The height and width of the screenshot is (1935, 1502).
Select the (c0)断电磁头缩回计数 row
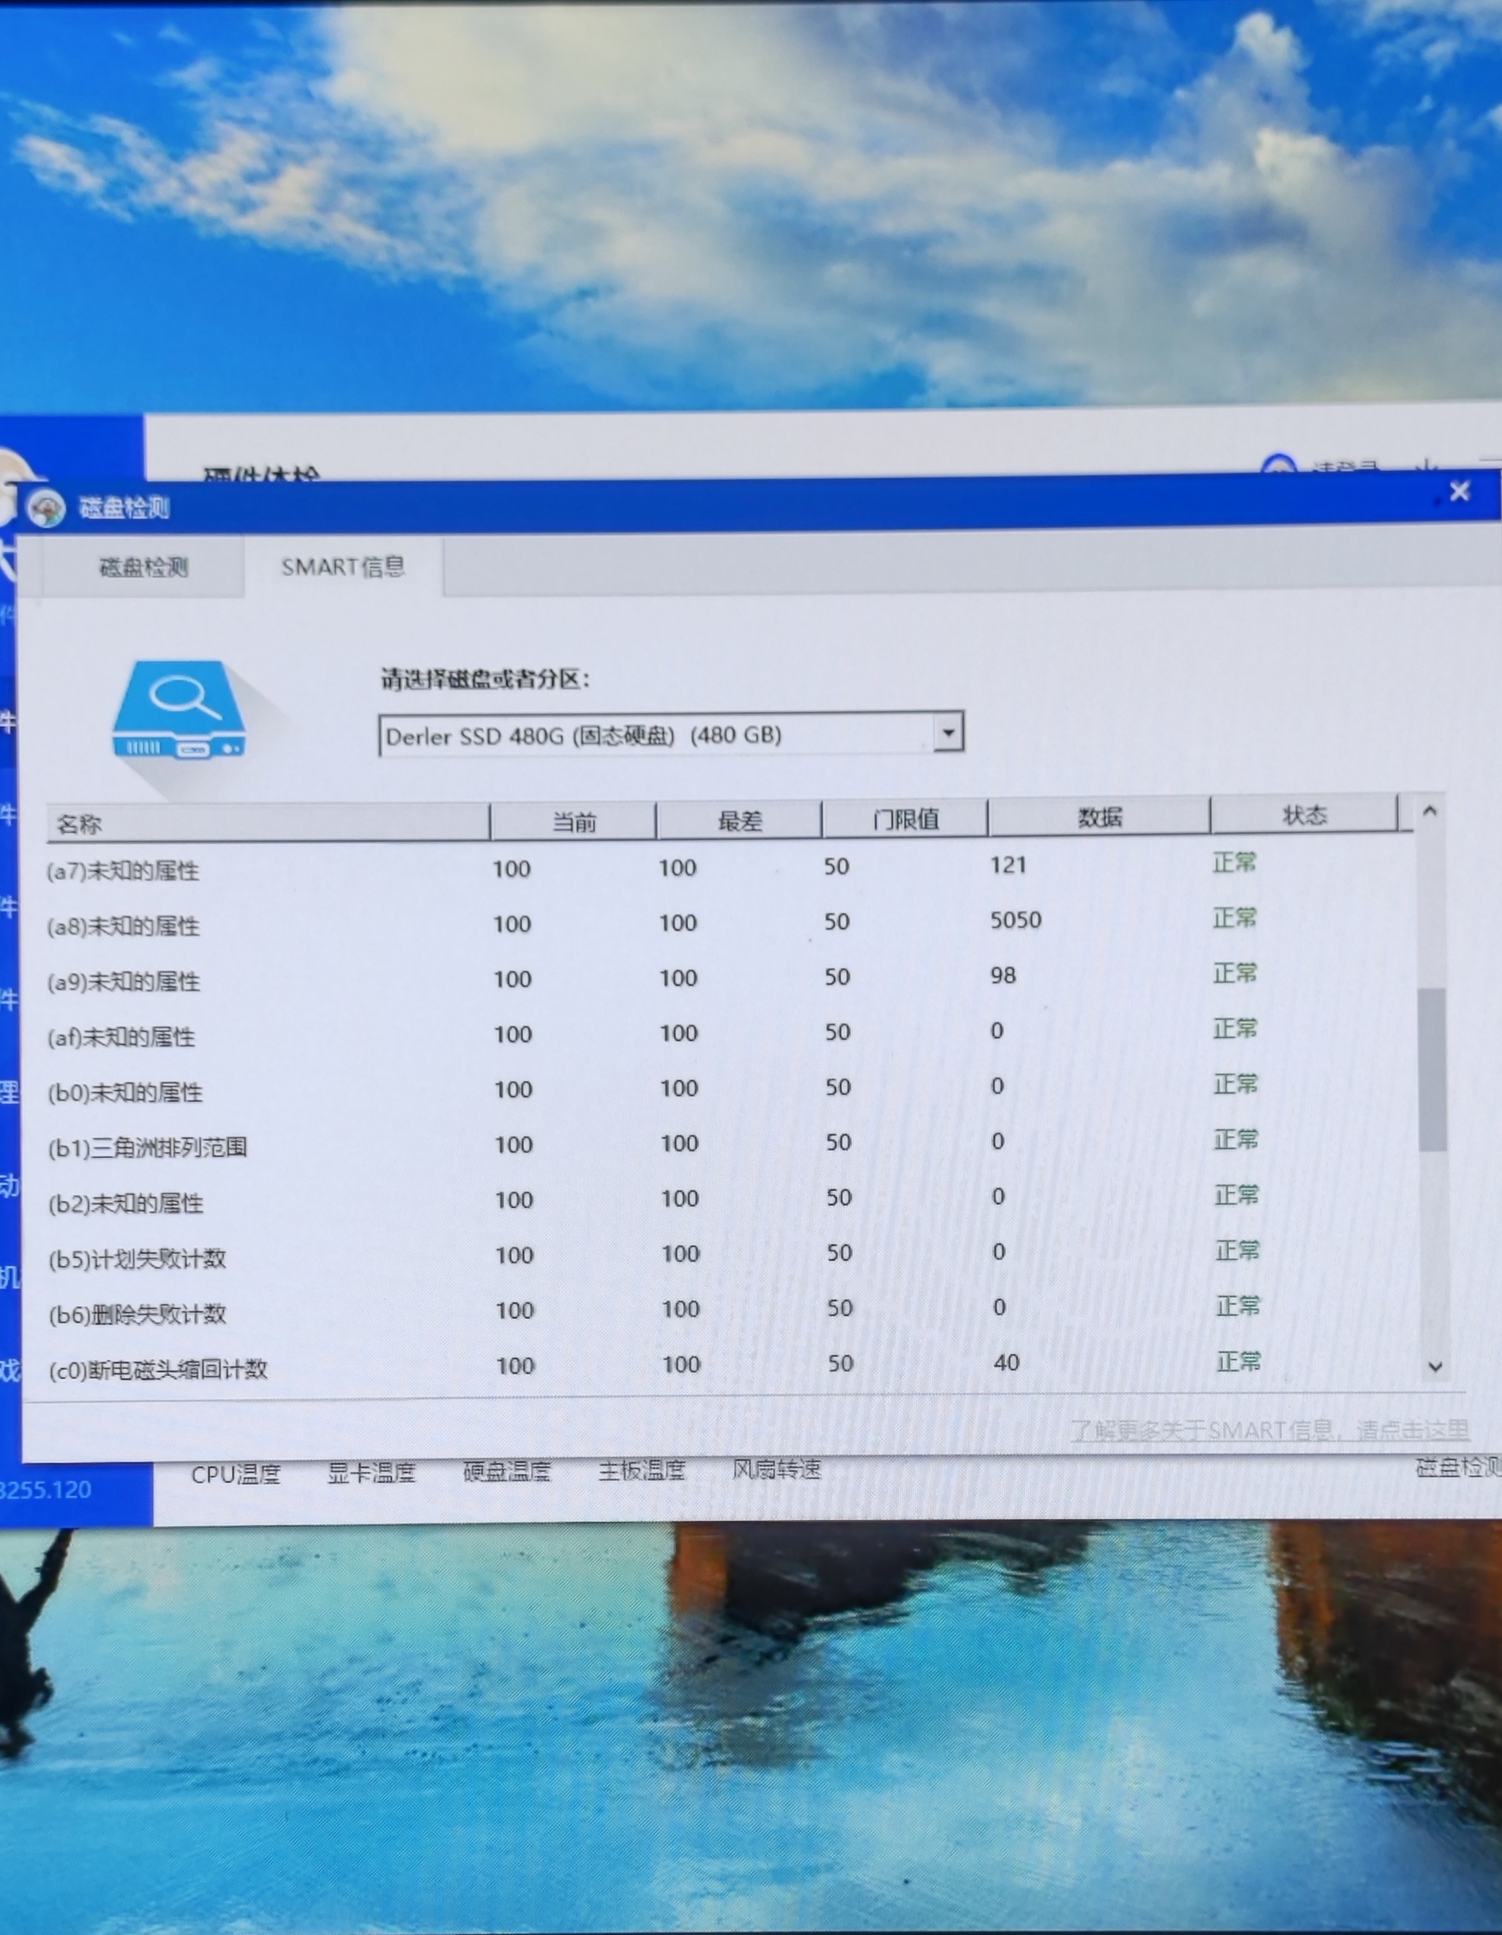click(x=158, y=1370)
